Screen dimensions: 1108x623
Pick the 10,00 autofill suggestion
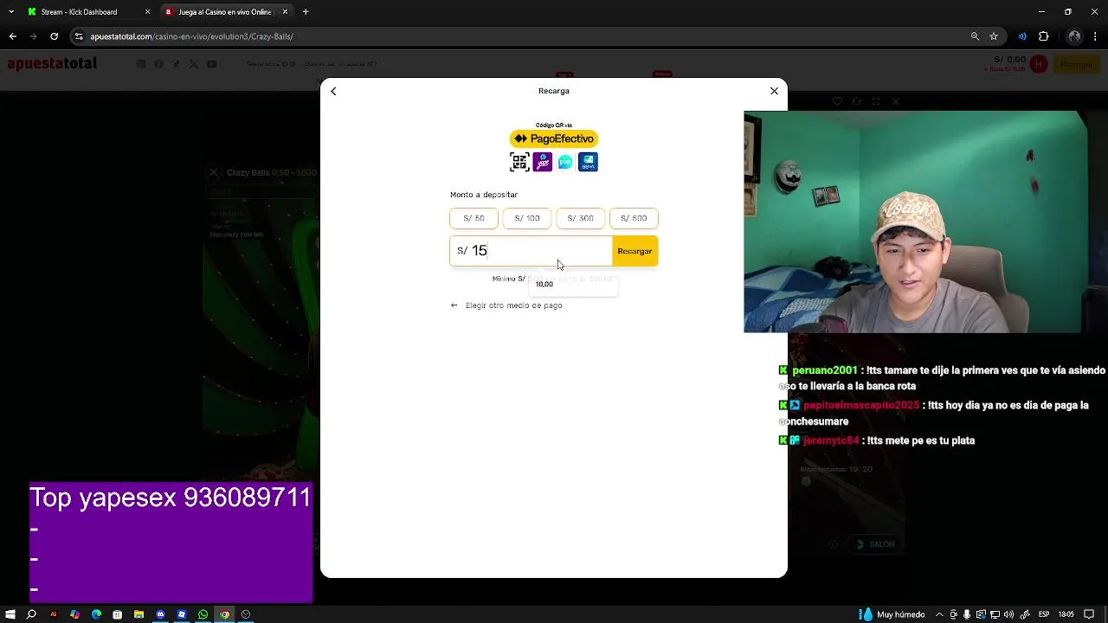coord(571,284)
